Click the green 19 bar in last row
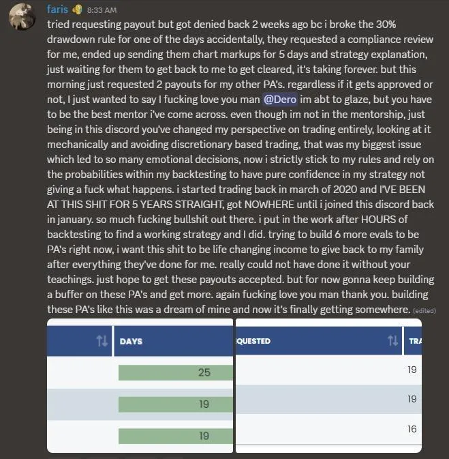Screen dimensions: 449x459 (x=176, y=436)
